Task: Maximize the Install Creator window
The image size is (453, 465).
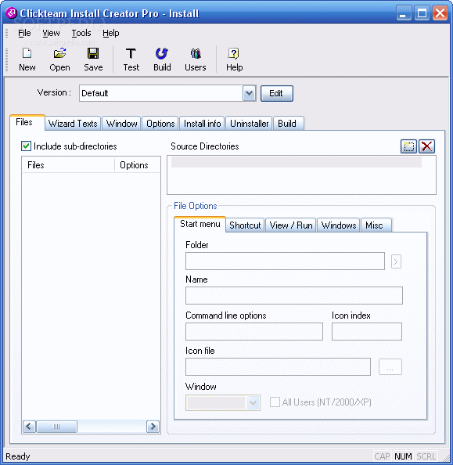Action: (422, 13)
